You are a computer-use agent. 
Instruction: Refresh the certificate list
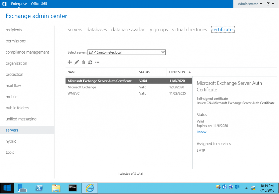(90, 62)
